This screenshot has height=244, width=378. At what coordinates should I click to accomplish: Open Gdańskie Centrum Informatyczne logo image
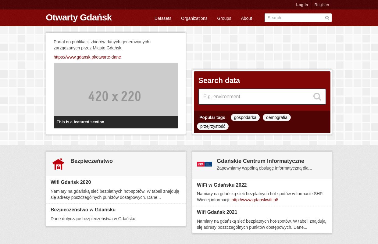click(x=205, y=164)
